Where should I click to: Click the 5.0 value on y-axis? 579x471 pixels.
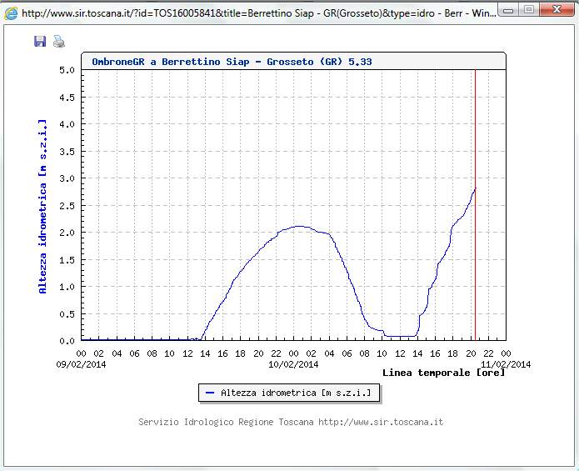pos(67,70)
